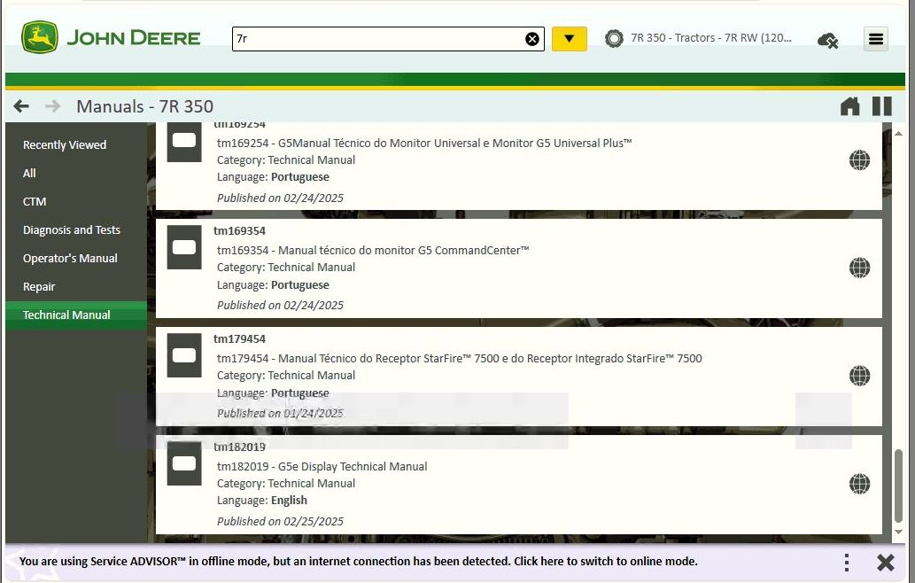
Task: Select the Technical Manual category
Action: 76,315
